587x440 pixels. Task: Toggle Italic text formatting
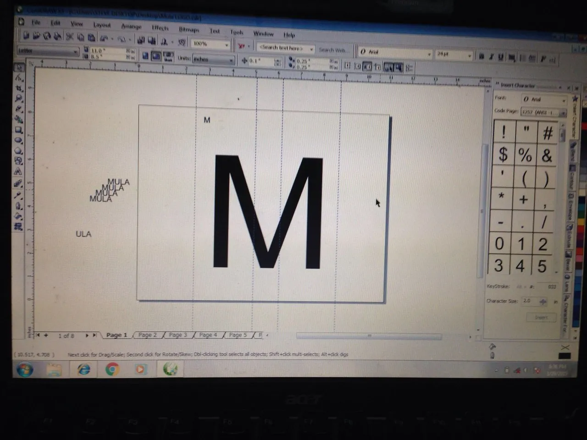point(491,57)
